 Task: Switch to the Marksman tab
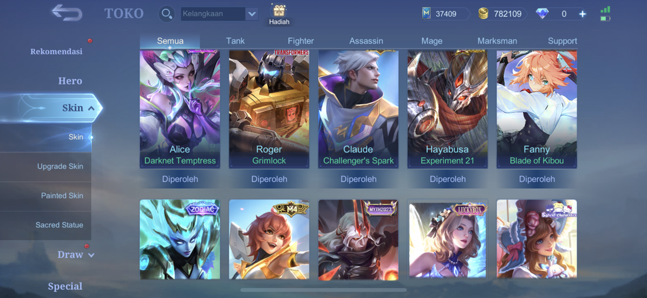coord(497,41)
